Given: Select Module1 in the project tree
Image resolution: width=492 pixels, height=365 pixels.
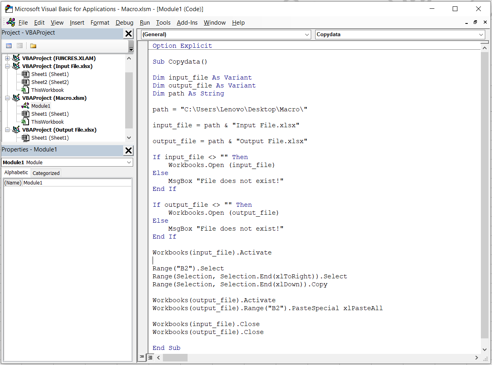Looking at the screenshot, I should pos(41,106).
